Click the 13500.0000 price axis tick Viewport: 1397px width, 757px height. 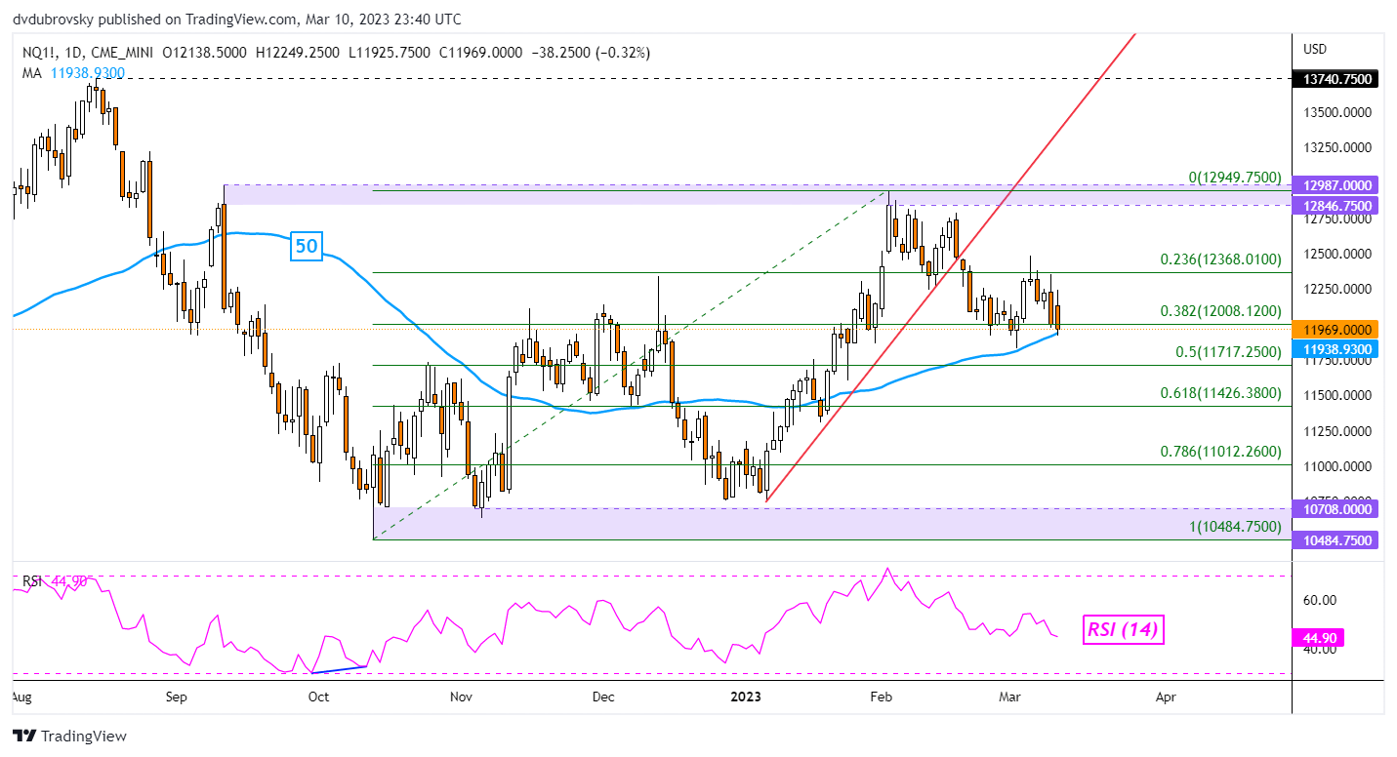pyautogui.click(x=1338, y=113)
